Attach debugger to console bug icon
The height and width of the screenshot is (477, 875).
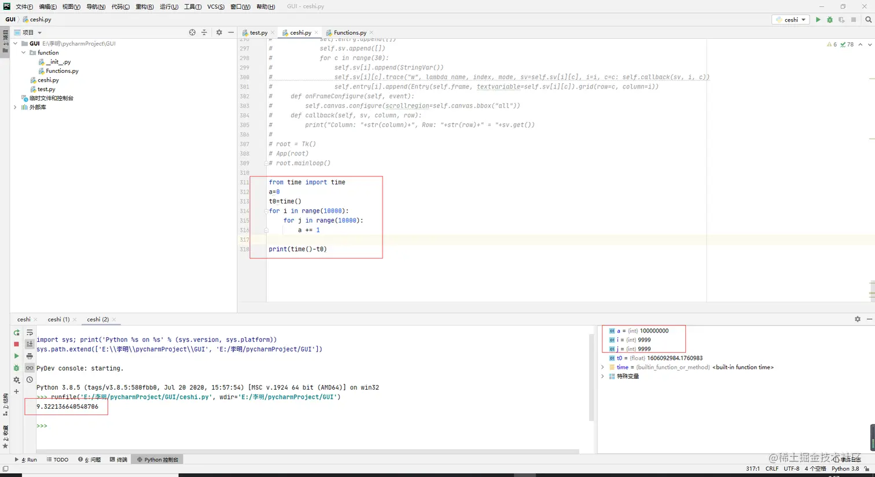(x=16, y=368)
